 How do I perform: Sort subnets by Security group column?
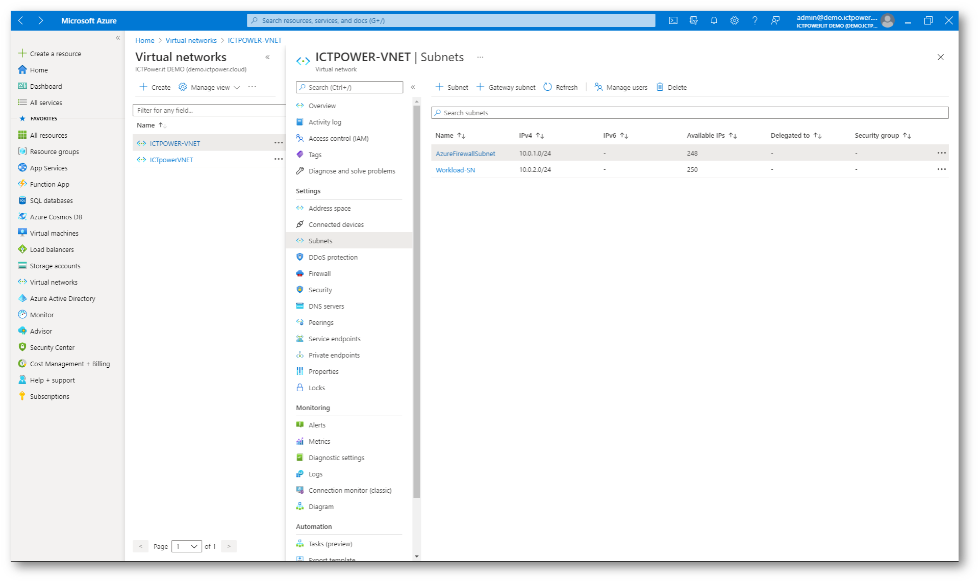point(883,135)
